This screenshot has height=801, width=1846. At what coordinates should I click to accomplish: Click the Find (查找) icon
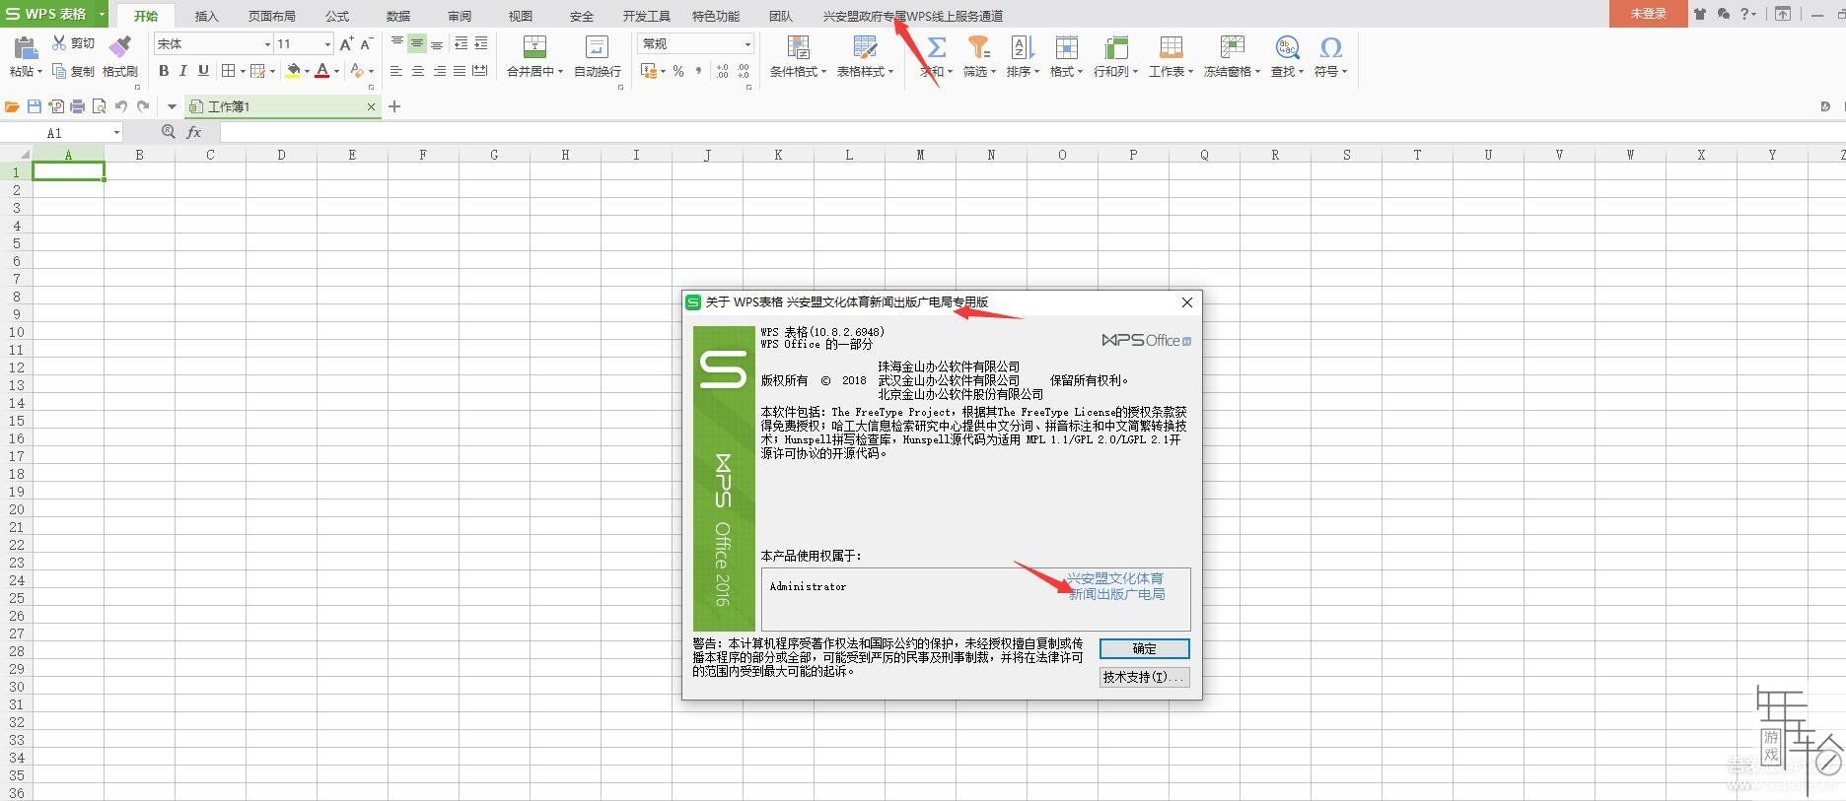(1287, 46)
